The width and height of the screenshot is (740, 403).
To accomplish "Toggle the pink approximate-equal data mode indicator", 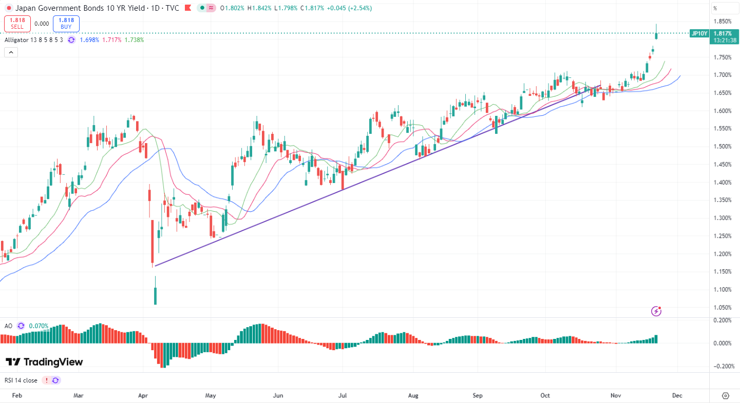I will coord(211,8).
